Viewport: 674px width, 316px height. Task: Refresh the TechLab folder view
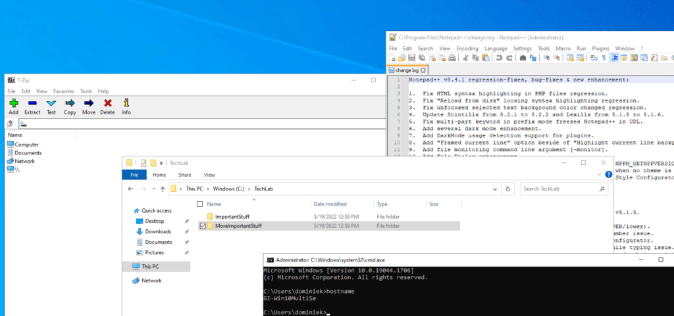508,189
